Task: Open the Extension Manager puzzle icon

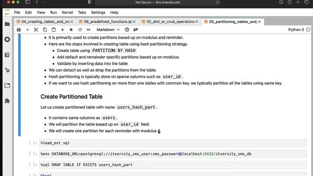Action: pyautogui.click(x=7, y=101)
